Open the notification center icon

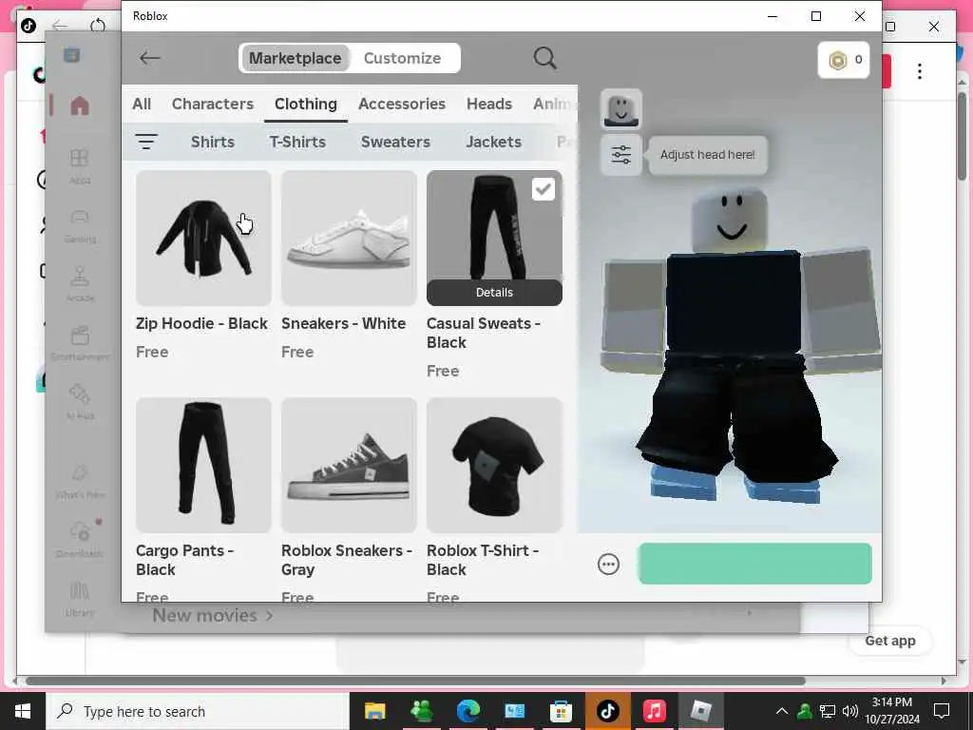tap(942, 711)
